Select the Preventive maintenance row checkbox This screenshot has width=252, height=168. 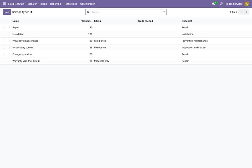pos(4,41)
